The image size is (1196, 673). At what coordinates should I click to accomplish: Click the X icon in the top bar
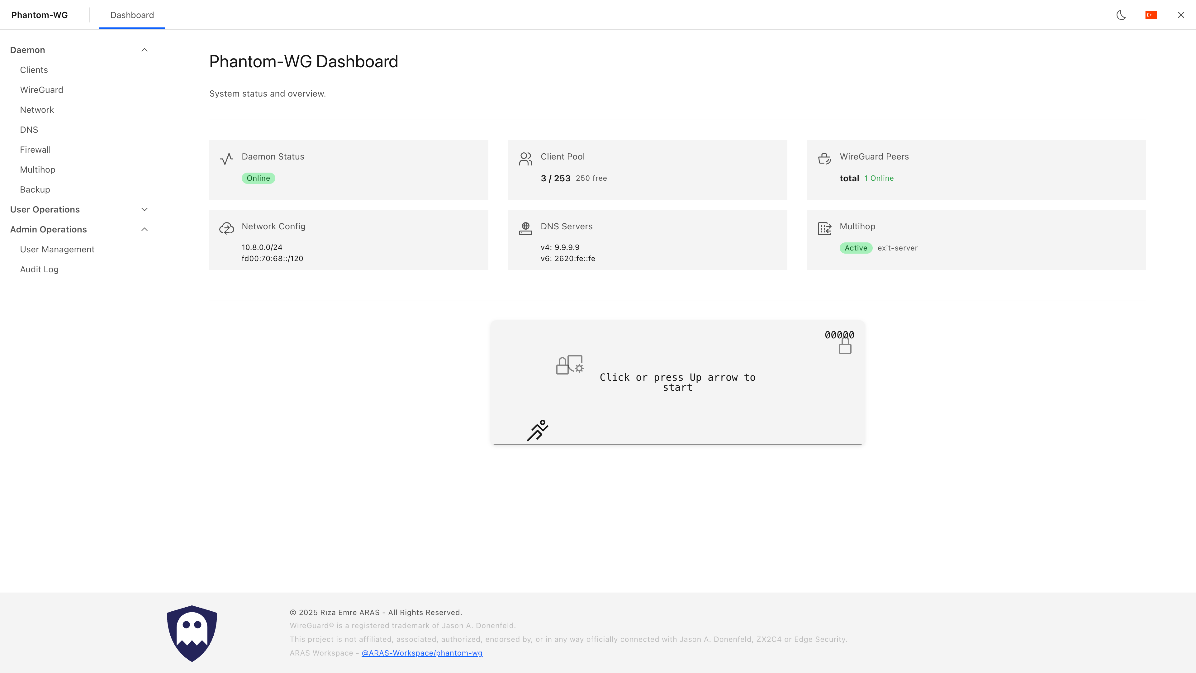(x=1181, y=15)
